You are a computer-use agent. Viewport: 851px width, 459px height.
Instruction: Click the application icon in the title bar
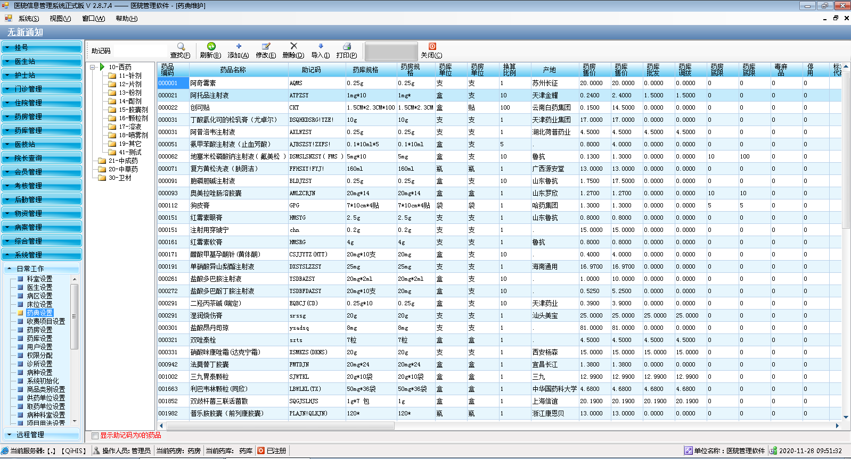pos(6,5)
